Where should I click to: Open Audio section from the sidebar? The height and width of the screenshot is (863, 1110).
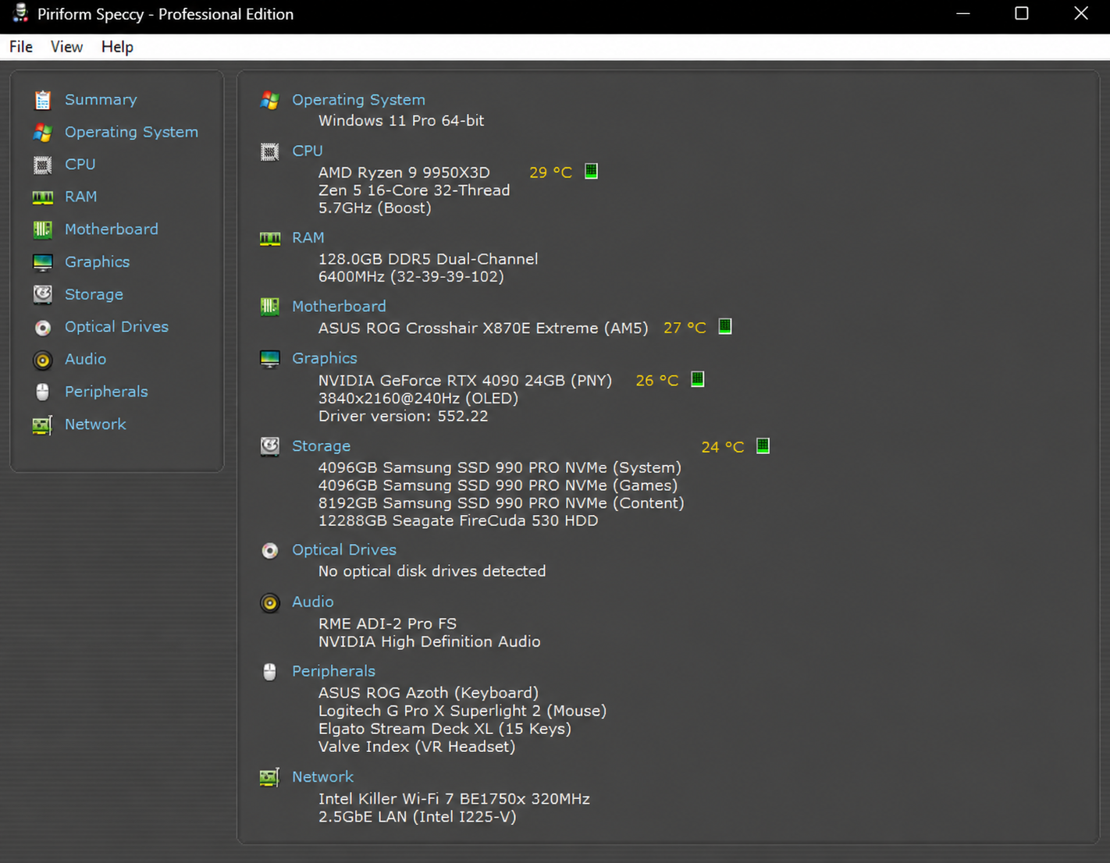(x=86, y=360)
